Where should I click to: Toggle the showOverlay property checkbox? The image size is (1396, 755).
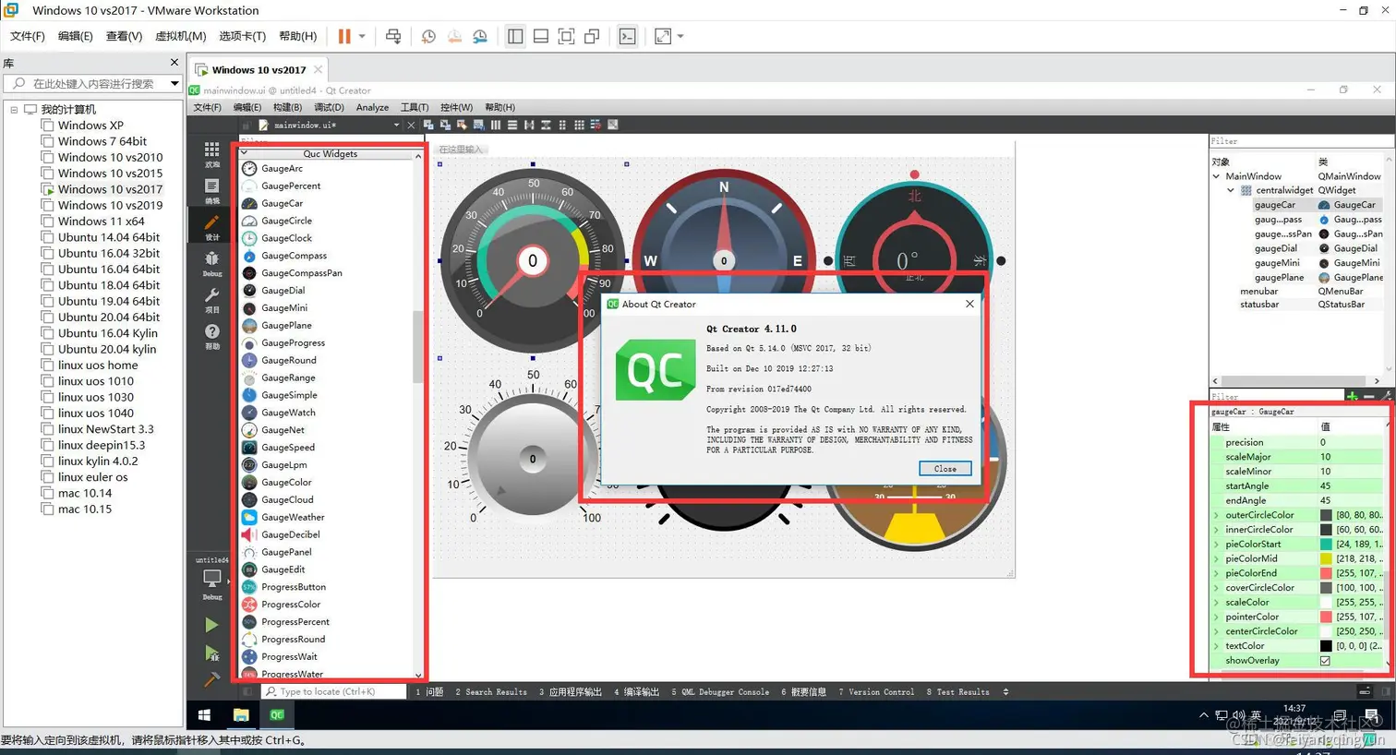pyautogui.click(x=1325, y=661)
